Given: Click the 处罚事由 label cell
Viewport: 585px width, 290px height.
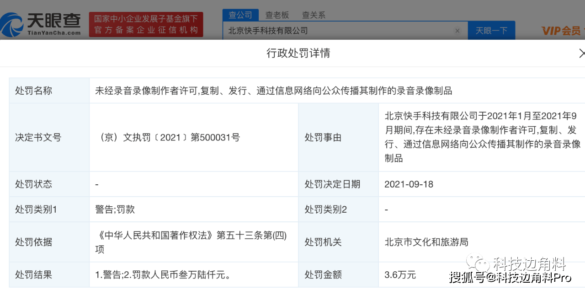Looking at the screenshot, I should 338,137.
